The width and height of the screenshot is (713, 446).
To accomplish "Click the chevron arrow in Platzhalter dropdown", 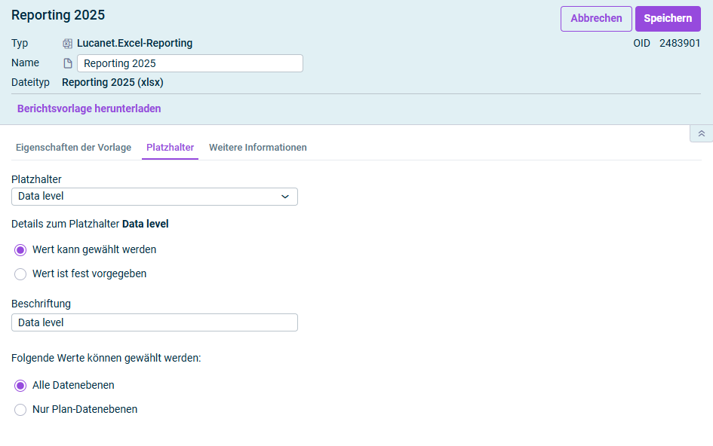I will 285,197.
